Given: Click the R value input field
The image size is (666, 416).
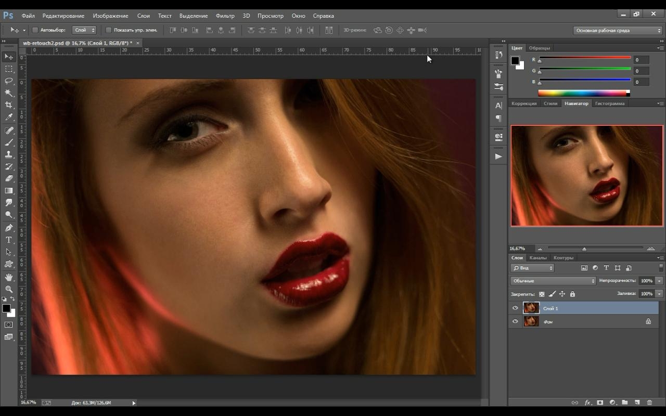Looking at the screenshot, I should pos(641,60).
